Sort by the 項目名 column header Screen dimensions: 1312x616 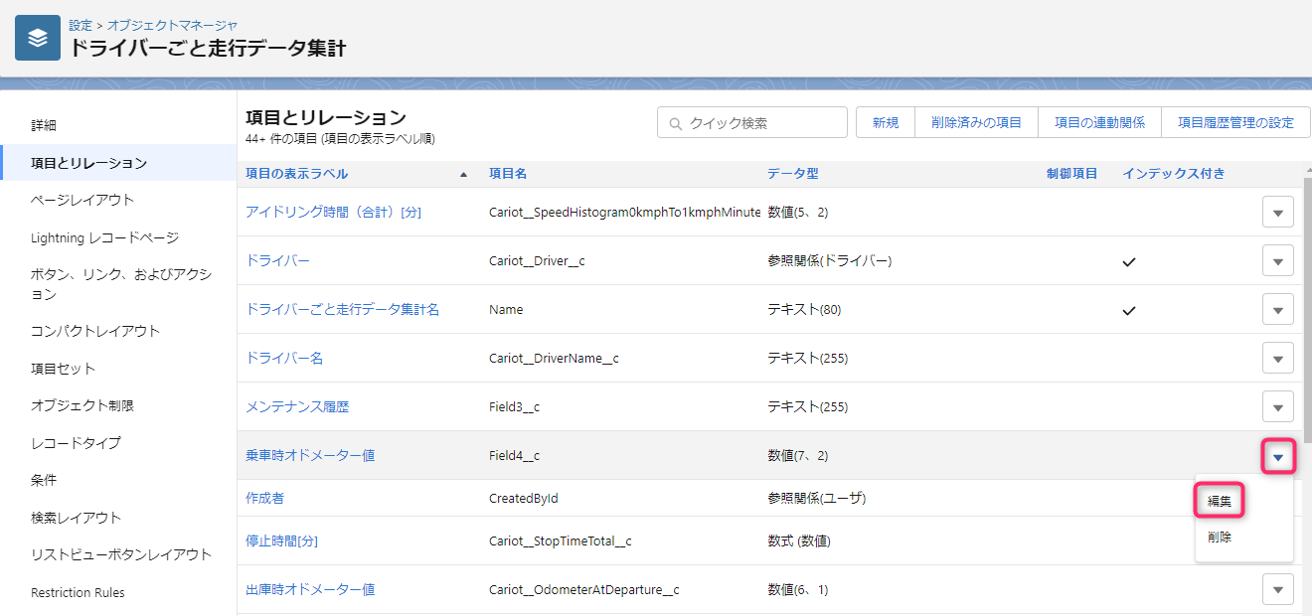click(508, 174)
